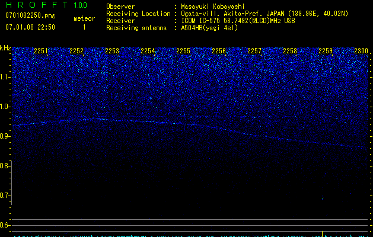Select the 2259 time marker

tap(326, 52)
